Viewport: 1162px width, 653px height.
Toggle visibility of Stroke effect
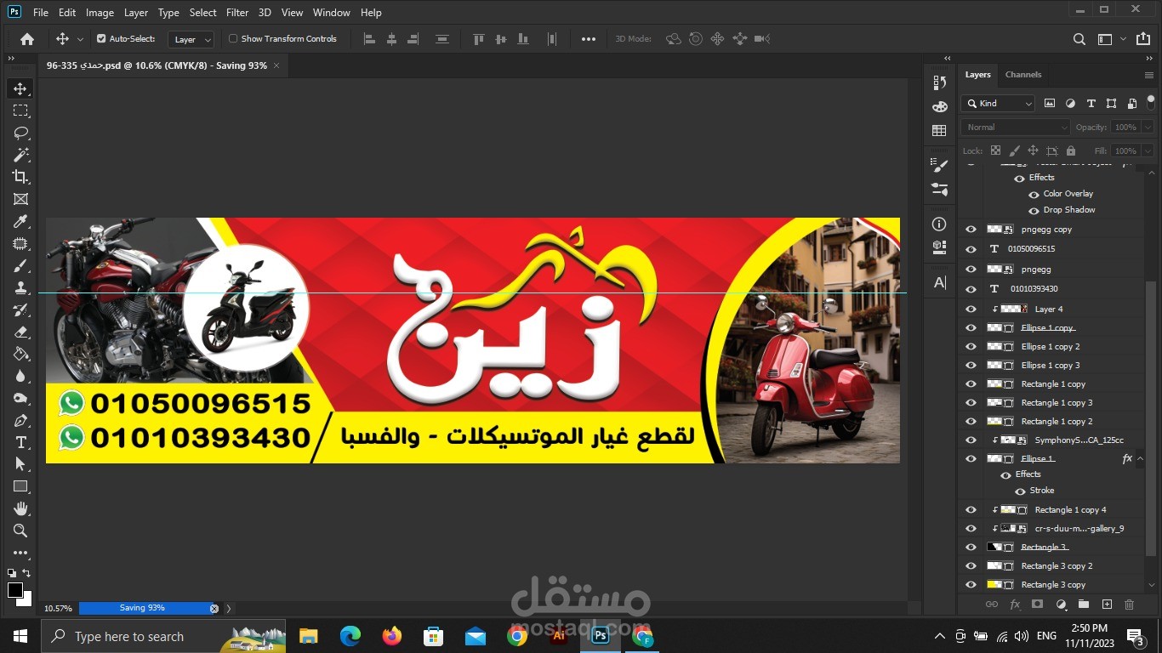(x=1020, y=491)
